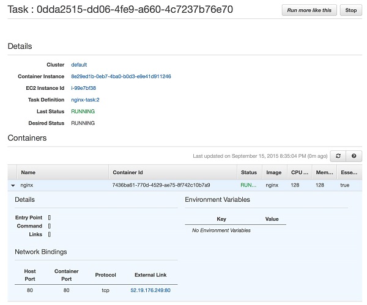The image size is (367, 305).
Task: Open external link 52.19.176.249:80
Action: pos(150,290)
